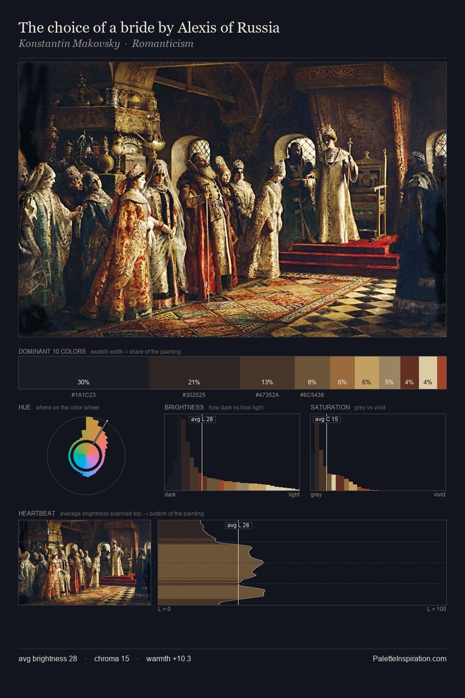Visit the PaletteInspiration.com link

tap(410, 658)
